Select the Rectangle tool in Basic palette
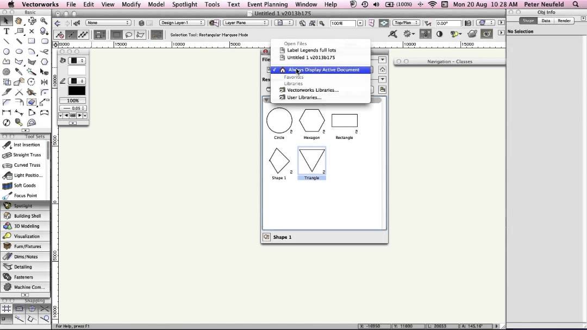Viewport: 587px width, 330px height. (x=32, y=41)
